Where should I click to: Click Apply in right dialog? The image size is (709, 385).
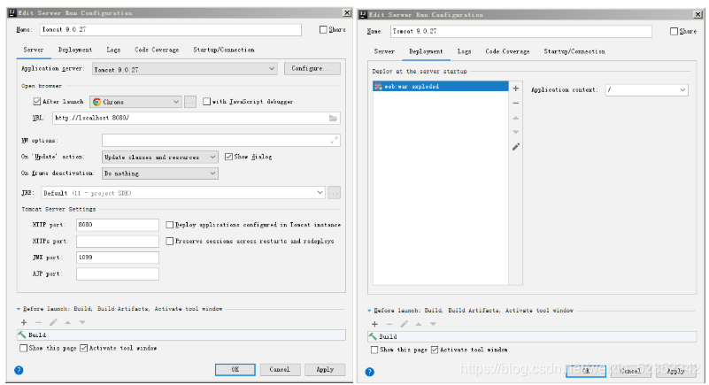coord(675,371)
